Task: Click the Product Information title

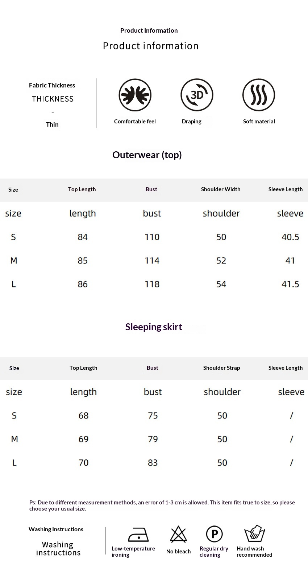Action: click(149, 30)
